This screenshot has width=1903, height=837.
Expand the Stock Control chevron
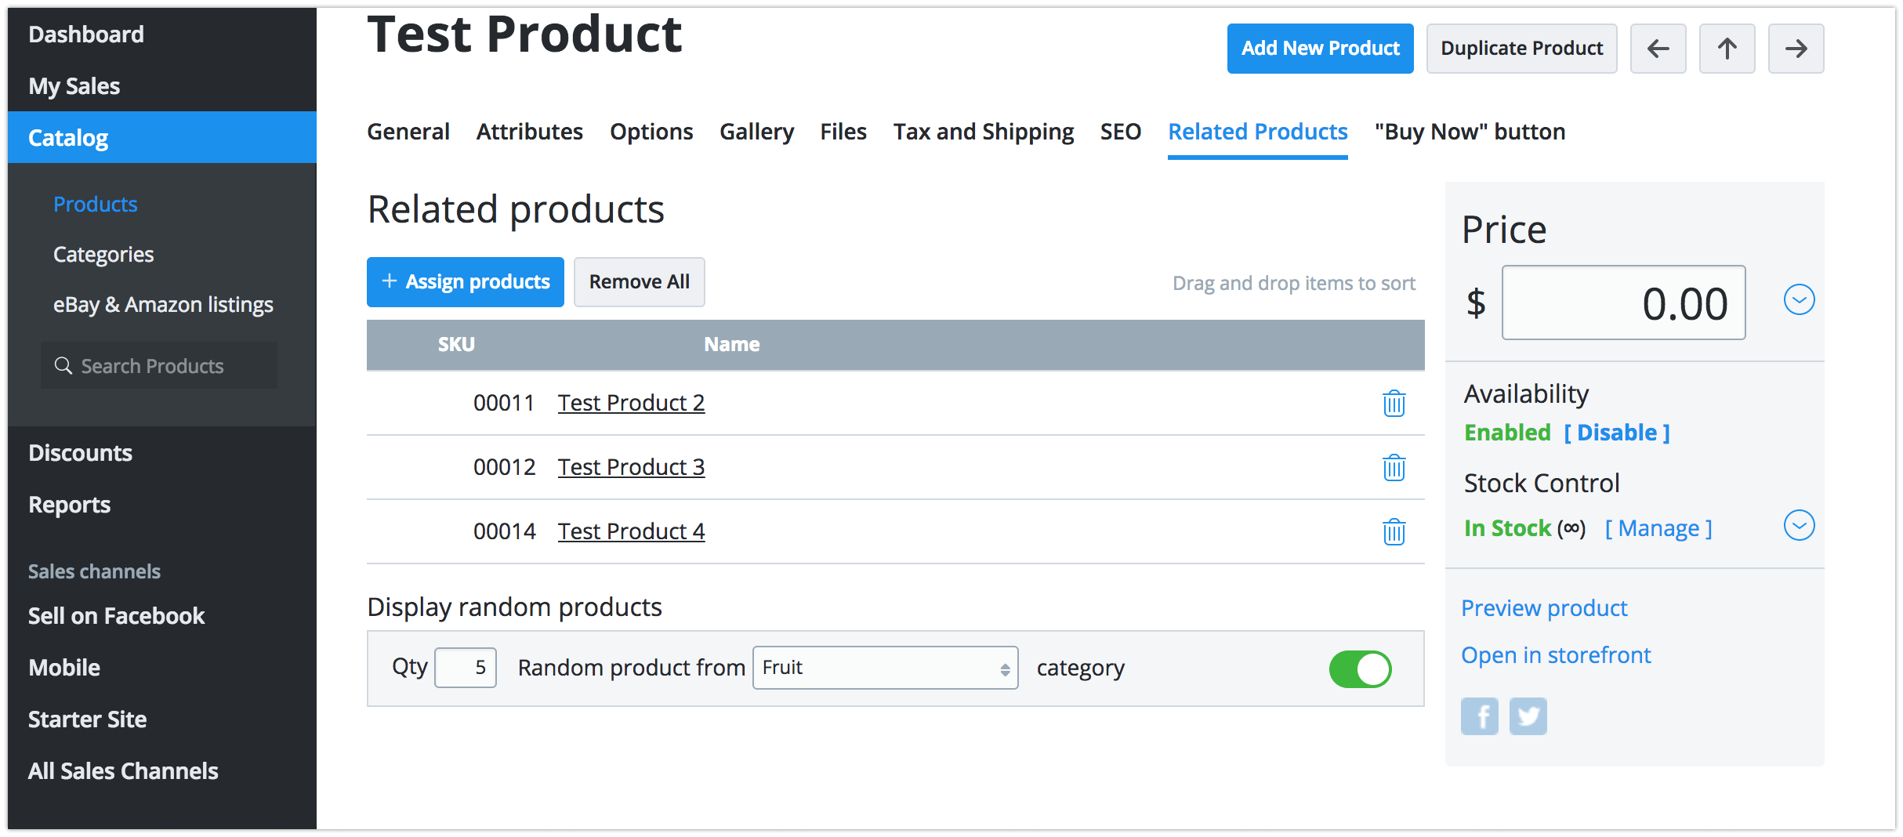pos(1799,525)
